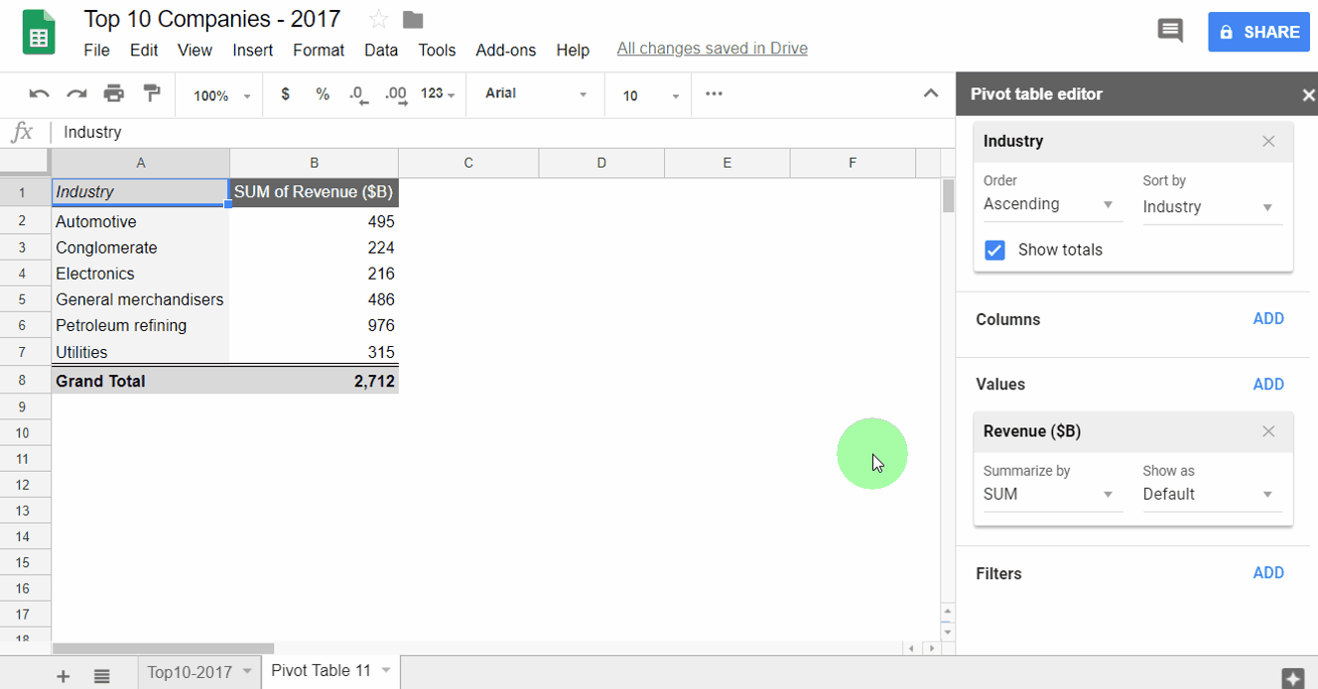
Task: Star the Top 10 Companies document
Action: pyautogui.click(x=378, y=19)
